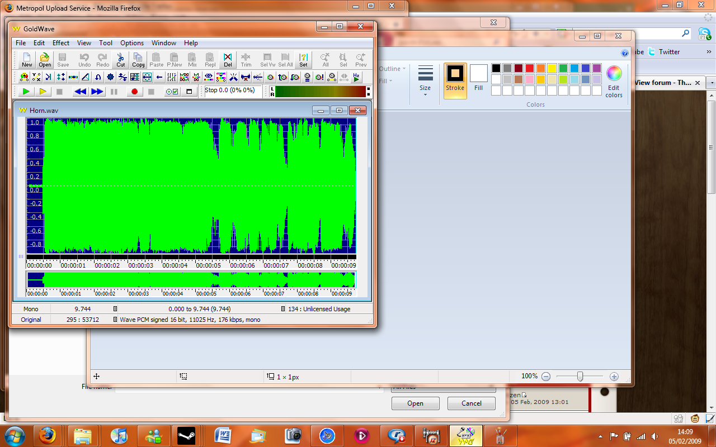Click the Sel Vw select view icon
Screen dimensions: 716x447
(268, 60)
